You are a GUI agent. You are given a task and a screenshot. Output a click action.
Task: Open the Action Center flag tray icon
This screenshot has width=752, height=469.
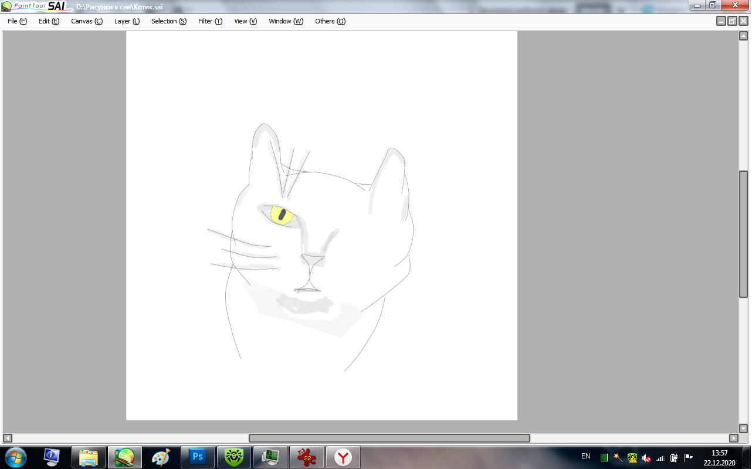click(689, 457)
